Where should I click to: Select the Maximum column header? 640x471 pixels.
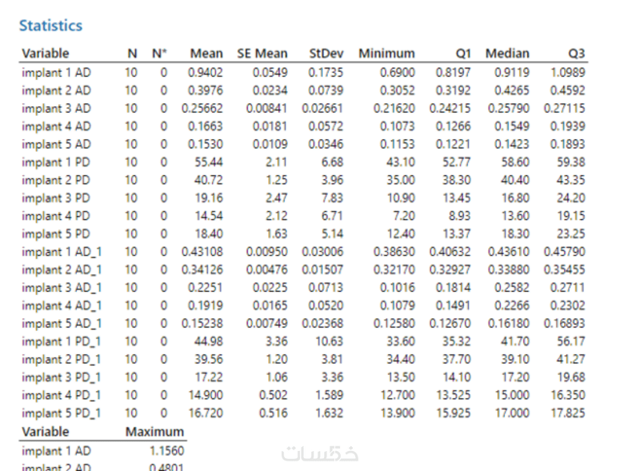154,432
